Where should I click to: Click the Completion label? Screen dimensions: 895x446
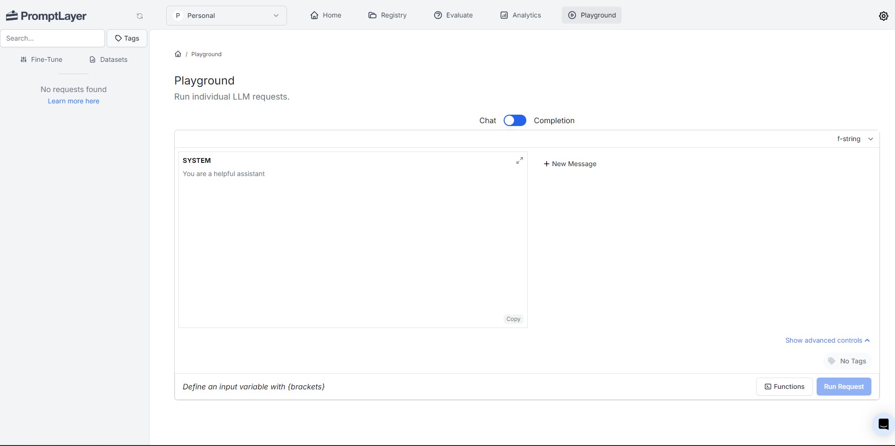554,120
